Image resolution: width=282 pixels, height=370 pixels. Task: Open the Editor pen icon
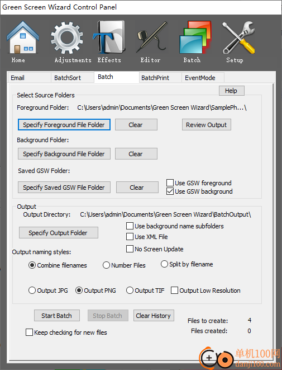[152, 38]
